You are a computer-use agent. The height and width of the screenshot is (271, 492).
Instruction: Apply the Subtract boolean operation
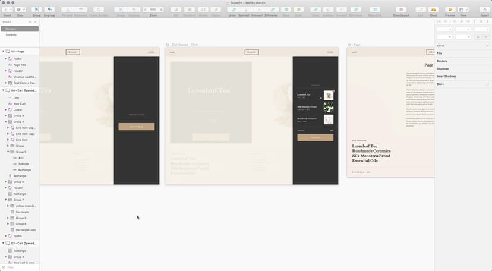point(244,10)
